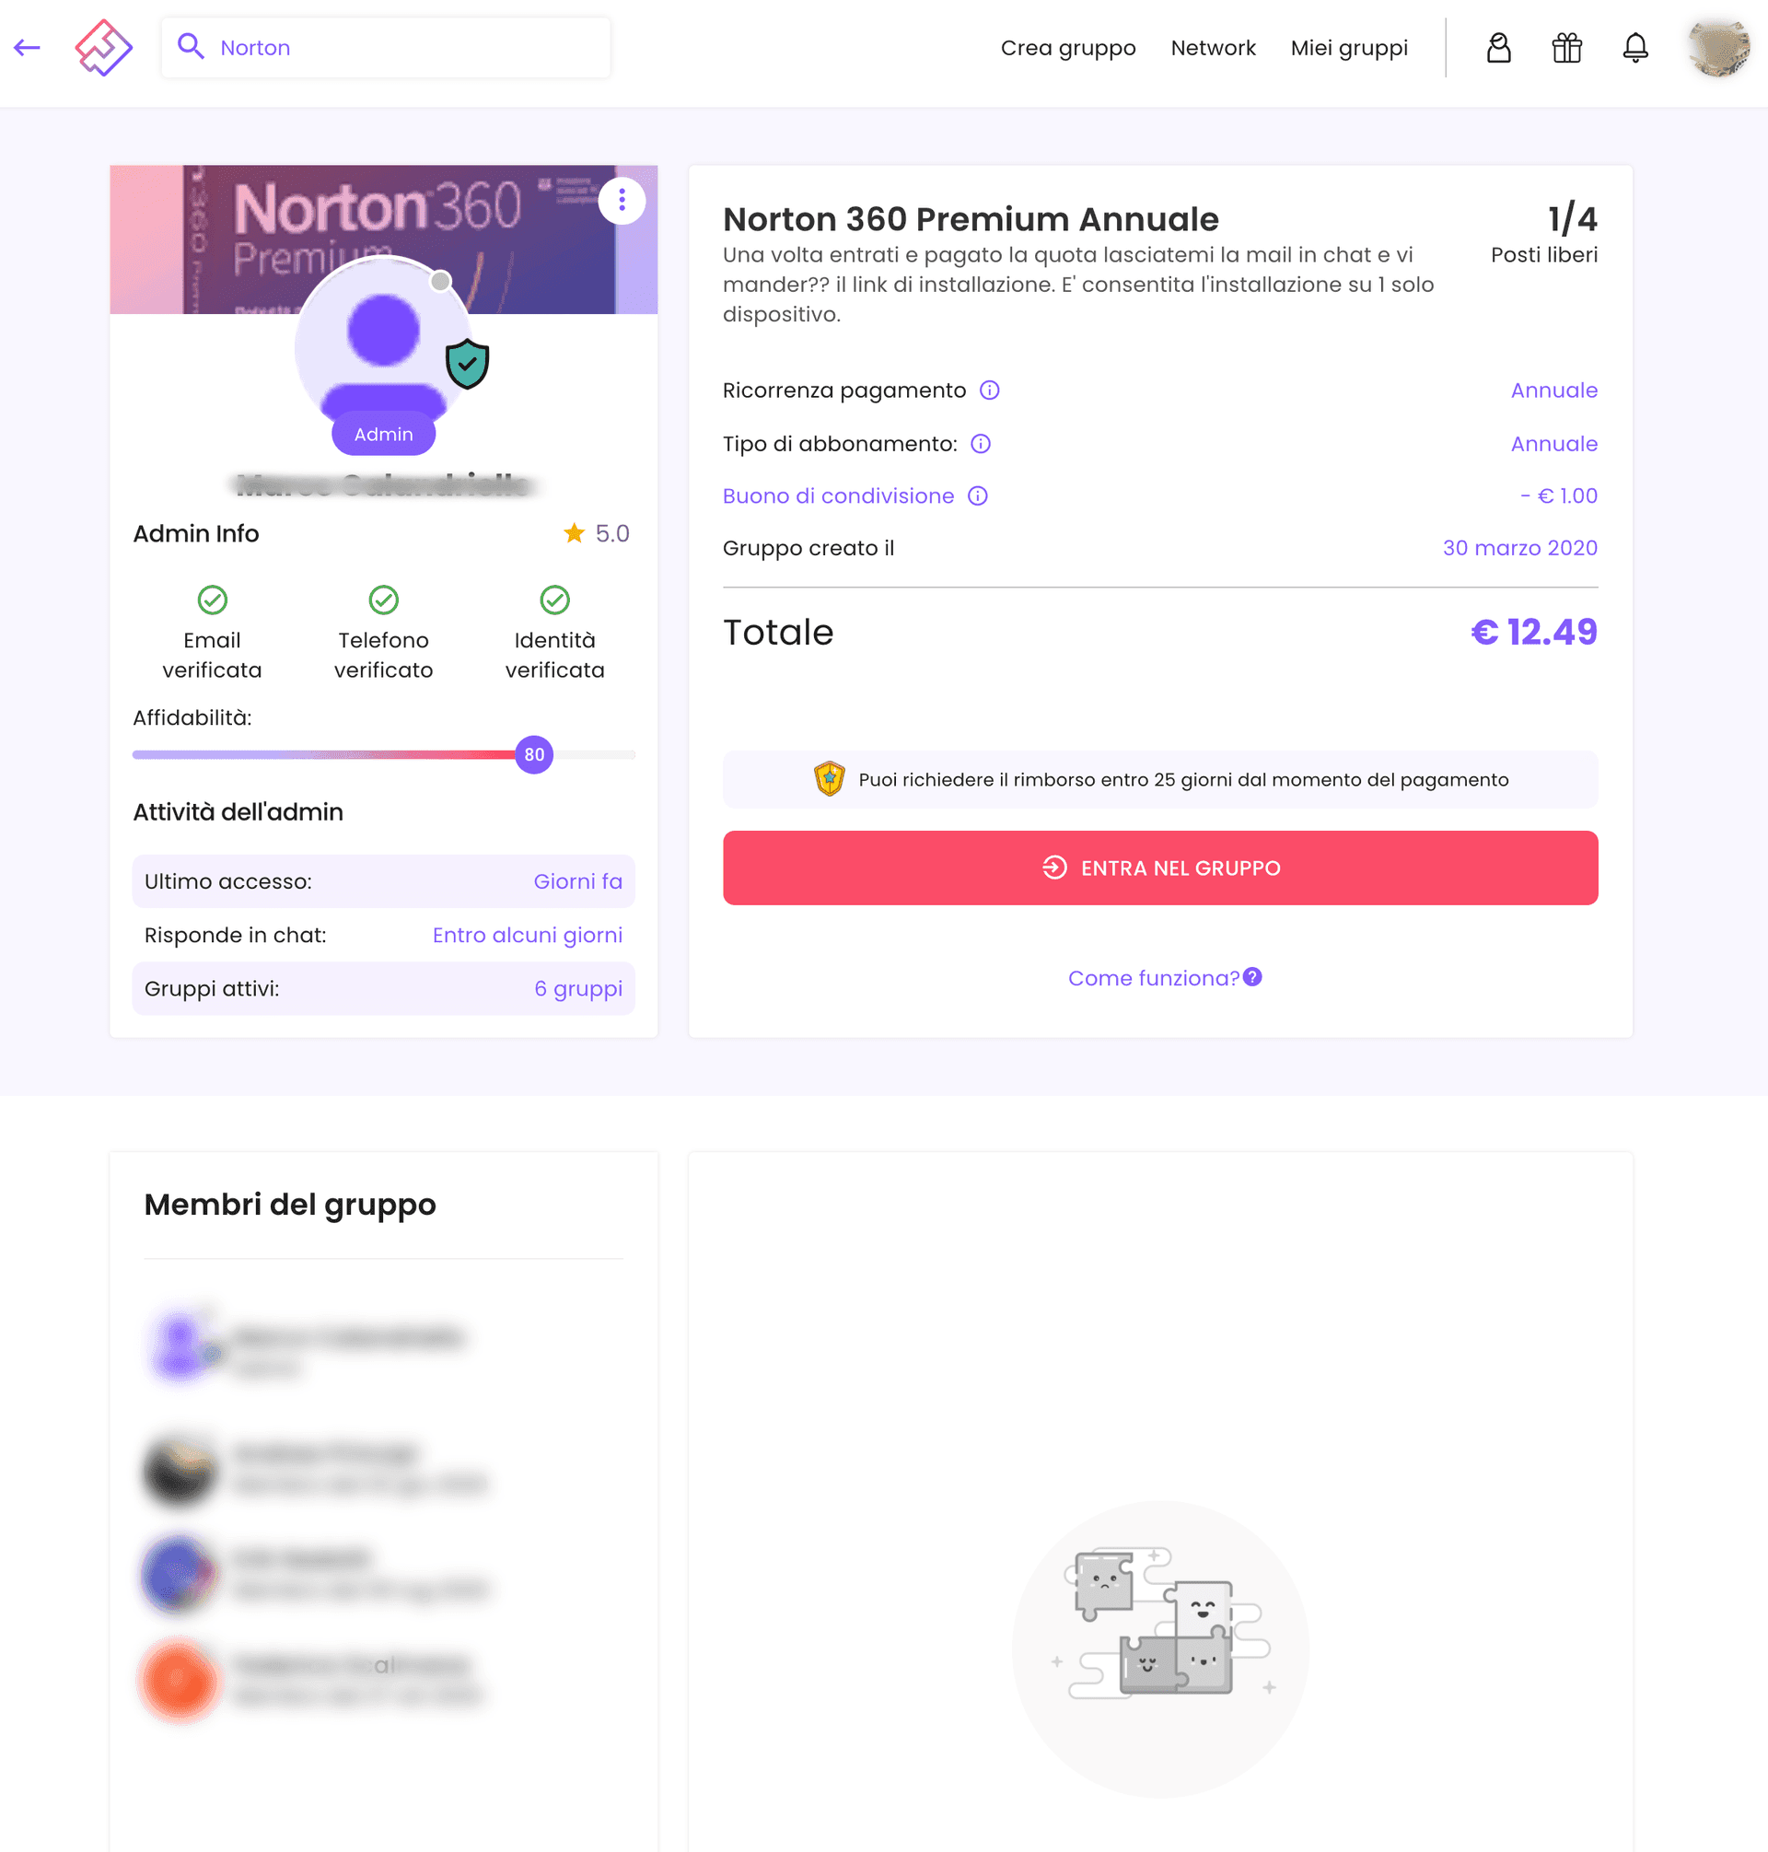
Task: Click the telefono verificato checkmark icon
Action: coord(382,597)
